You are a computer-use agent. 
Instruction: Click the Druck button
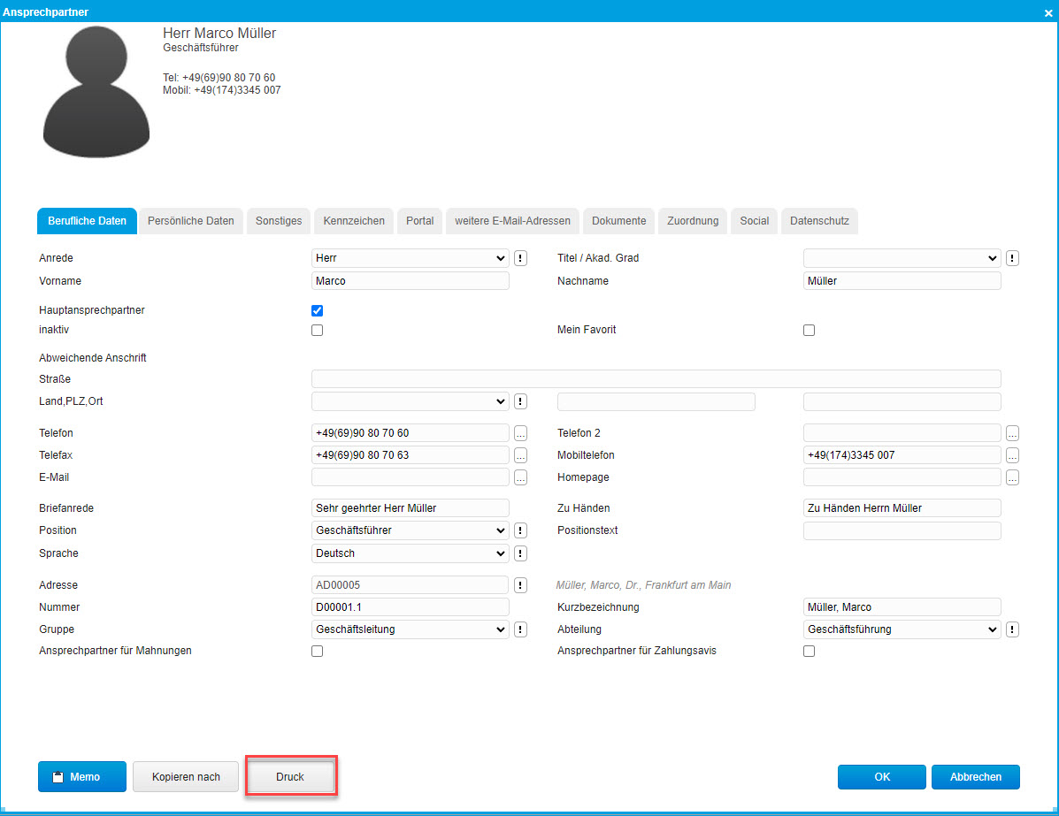point(291,776)
